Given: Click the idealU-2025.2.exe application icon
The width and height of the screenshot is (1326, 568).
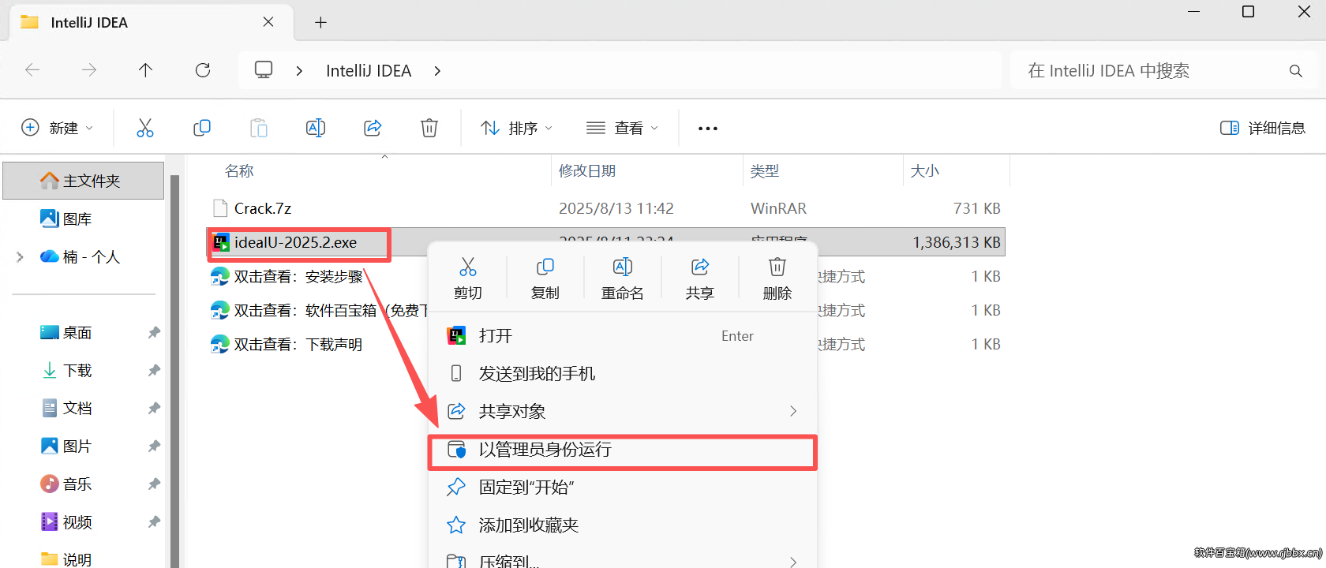Looking at the screenshot, I should pyautogui.click(x=222, y=242).
